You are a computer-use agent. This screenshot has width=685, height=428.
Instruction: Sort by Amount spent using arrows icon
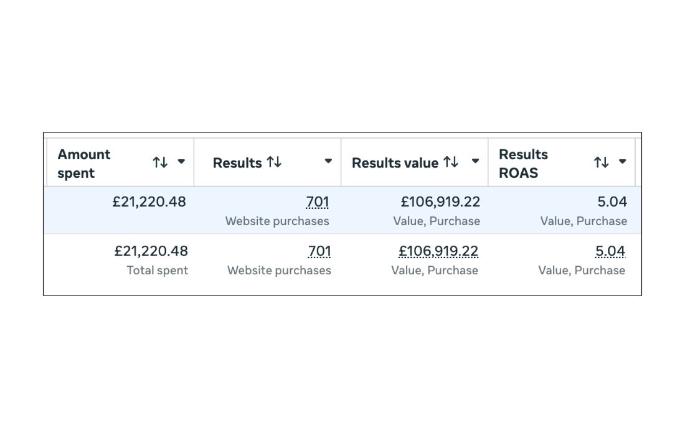(x=160, y=162)
